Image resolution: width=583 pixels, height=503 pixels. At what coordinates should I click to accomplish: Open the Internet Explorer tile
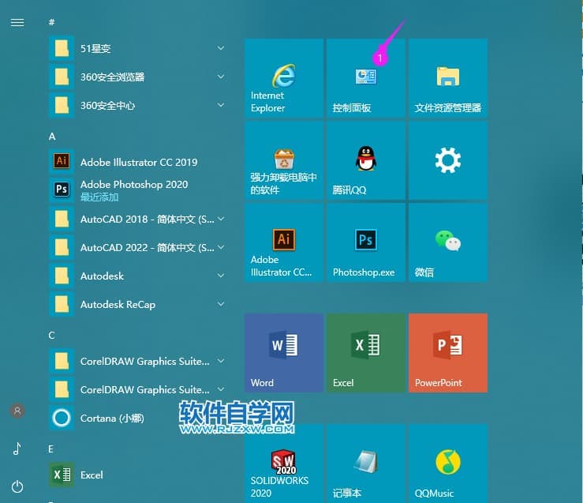283,78
